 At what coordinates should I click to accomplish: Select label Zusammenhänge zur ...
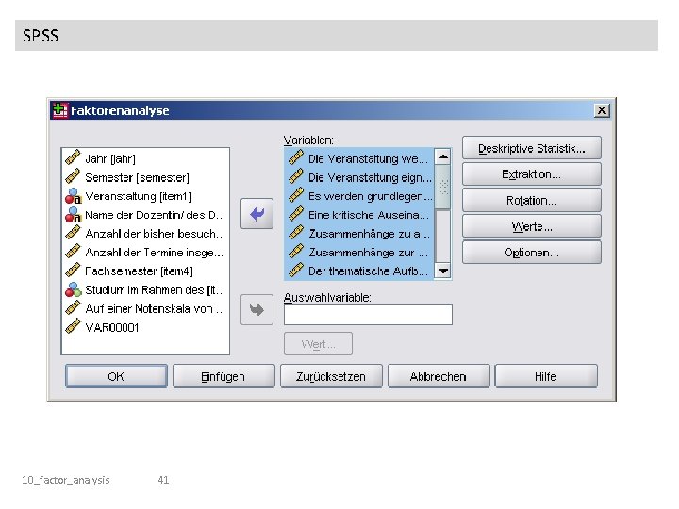(x=368, y=253)
